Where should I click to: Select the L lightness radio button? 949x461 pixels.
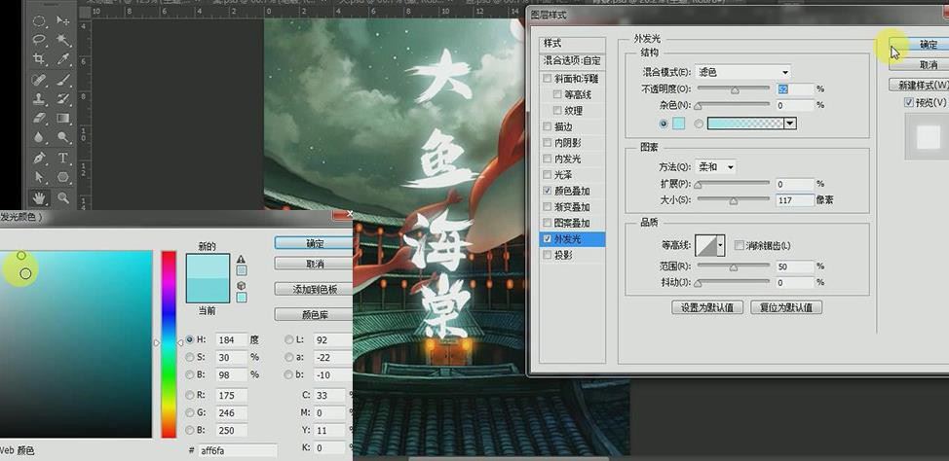click(288, 340)
